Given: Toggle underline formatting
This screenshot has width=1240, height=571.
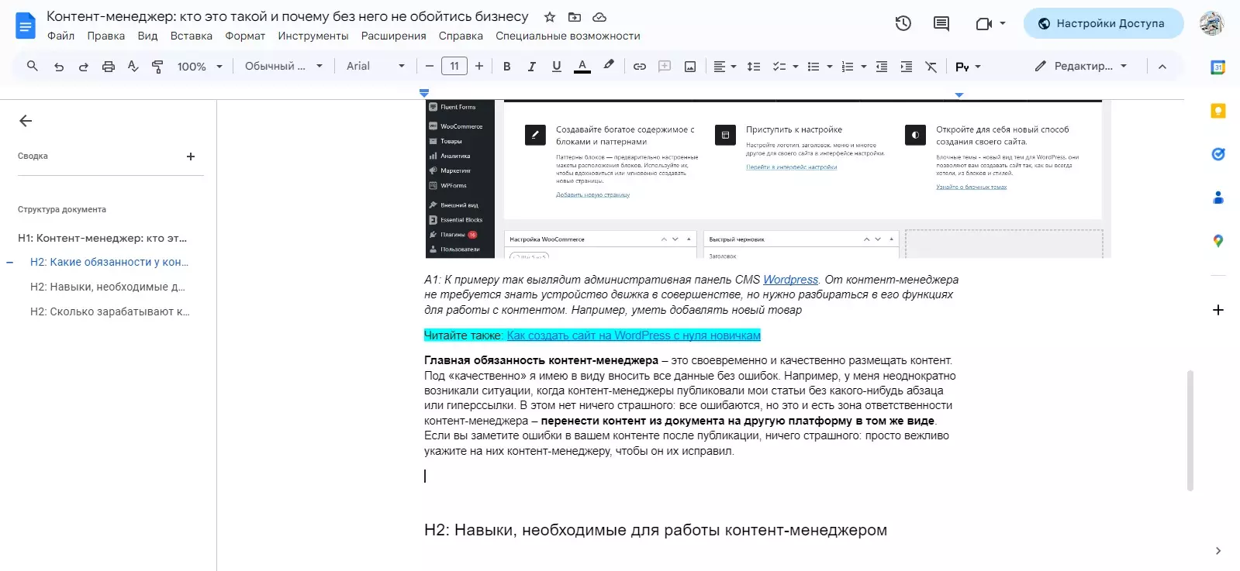Looking at the screenshot, I should (x=557, y=67).
